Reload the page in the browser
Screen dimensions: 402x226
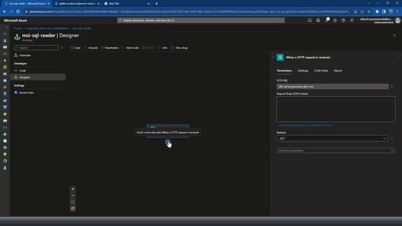pos(18,11)
